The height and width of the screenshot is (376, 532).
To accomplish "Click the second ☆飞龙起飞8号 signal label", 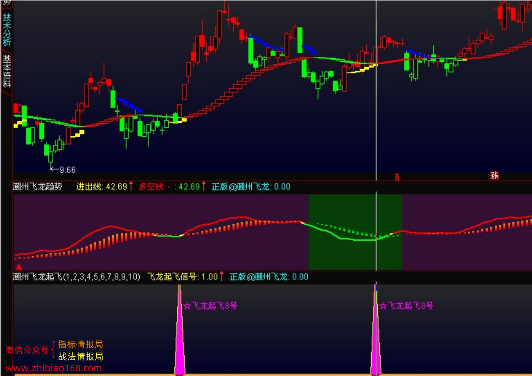I will coord(406,306).
